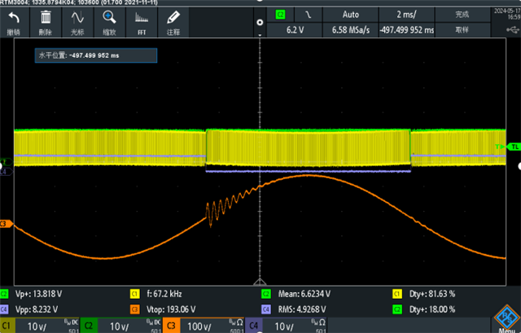Tap the white handle on right display edge

point(519,166)
